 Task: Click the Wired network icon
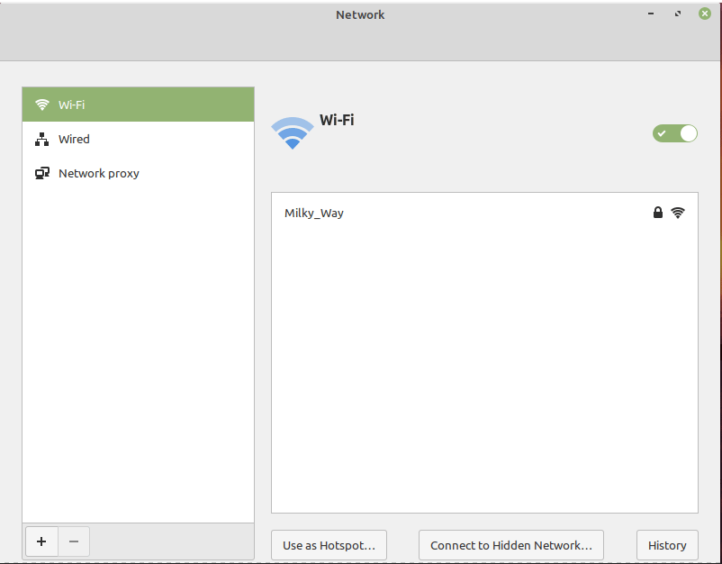click(42, 139)
